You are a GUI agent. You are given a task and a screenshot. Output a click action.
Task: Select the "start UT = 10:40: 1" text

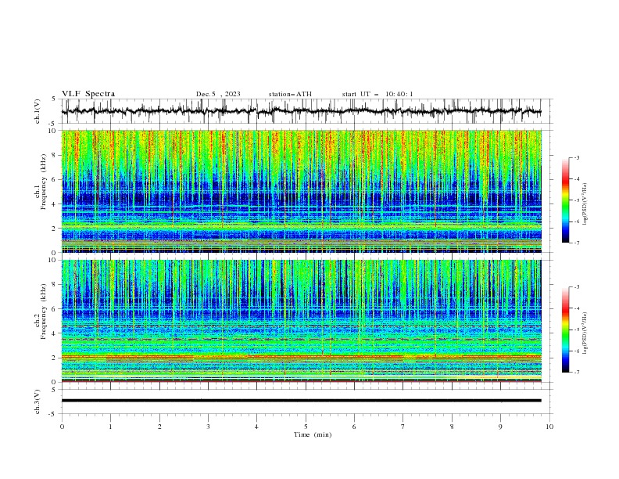pyautogui.click(x=377, y=94)
